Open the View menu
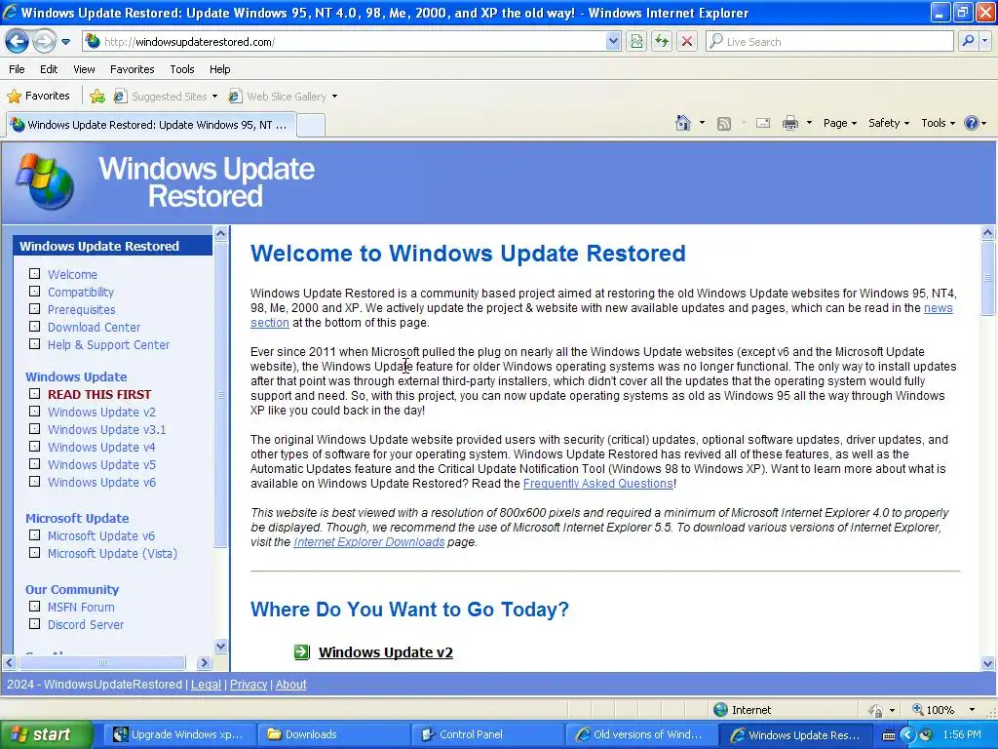Screen dimensions: 998x749 click(x=84, y=69)
